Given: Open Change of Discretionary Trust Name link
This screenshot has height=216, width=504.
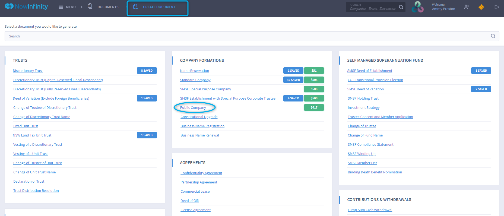Looking at the screenshot, I should [x=42, y=117].
